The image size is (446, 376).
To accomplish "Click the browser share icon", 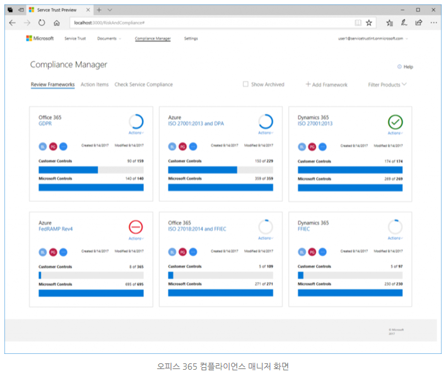I will click(x=418, y=23).
